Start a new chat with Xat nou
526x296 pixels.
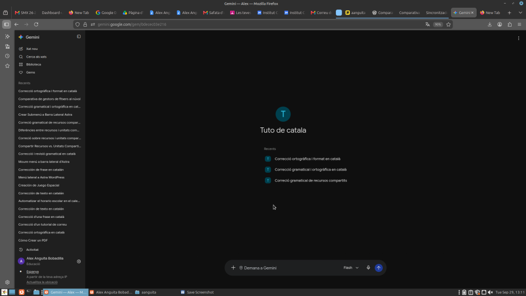click(32, 49)
